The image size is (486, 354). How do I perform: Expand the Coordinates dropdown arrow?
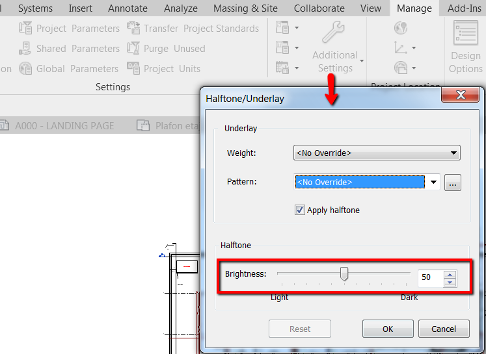click(x=414, y=48)
